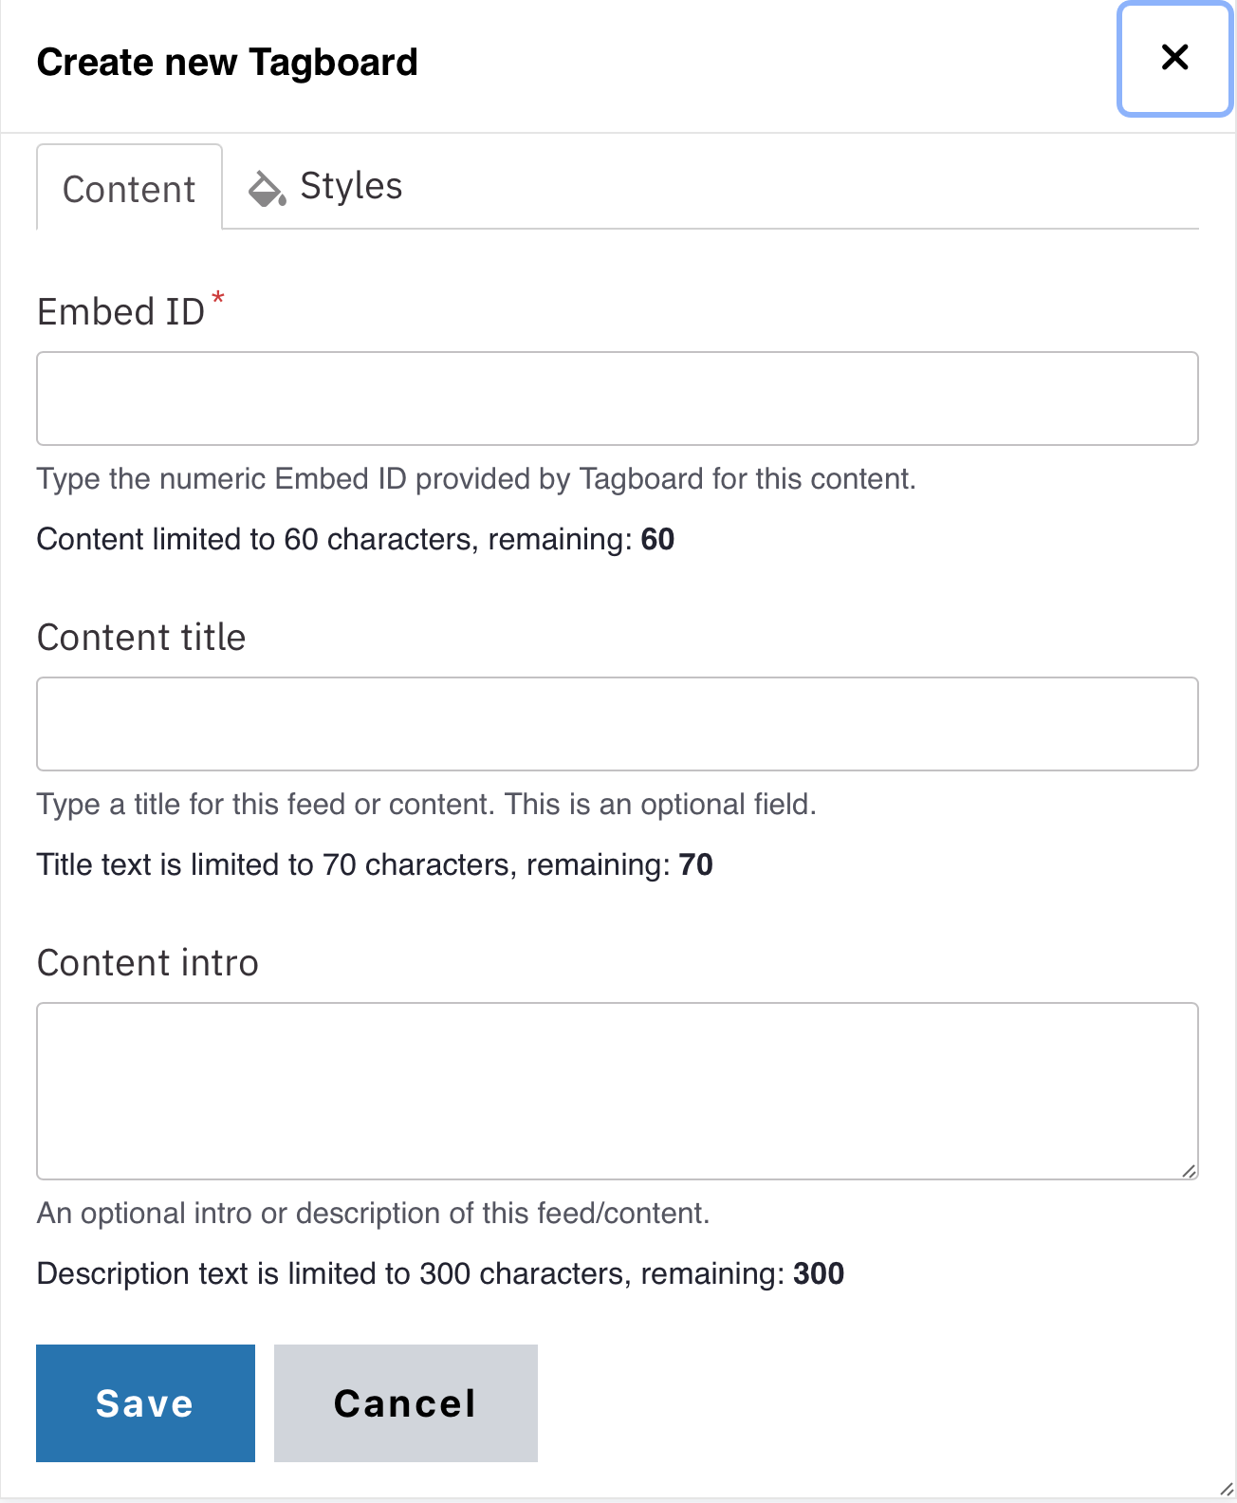The width and height of the screenshot is (1237, 1503).
Task: Click the Content title label
Action: point(141,638)
